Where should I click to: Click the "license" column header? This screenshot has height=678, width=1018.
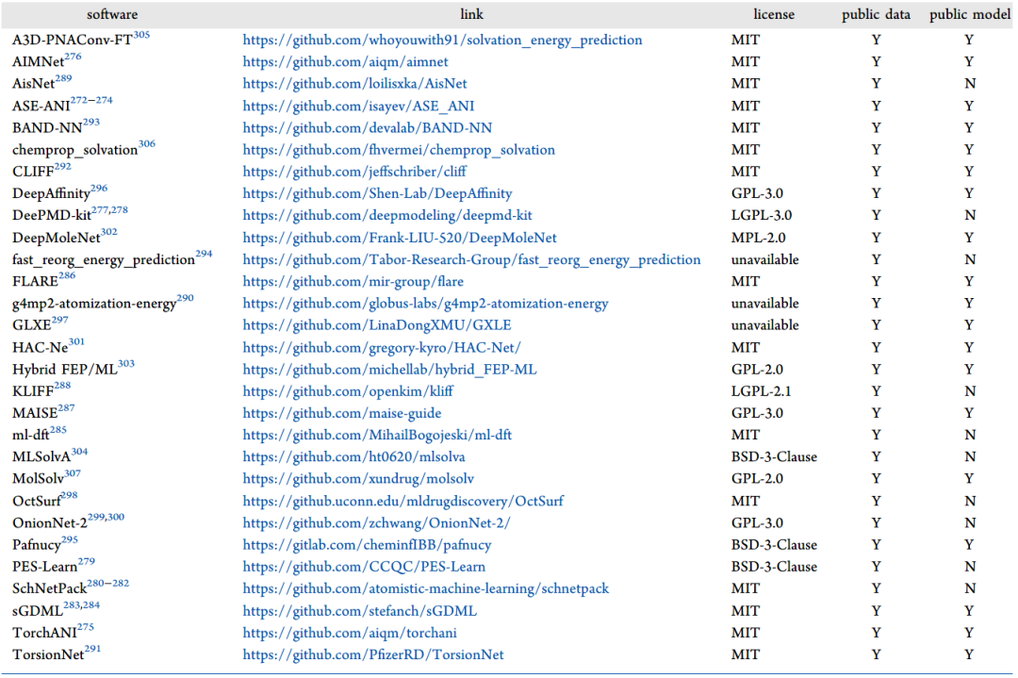(x=773, y=14)
